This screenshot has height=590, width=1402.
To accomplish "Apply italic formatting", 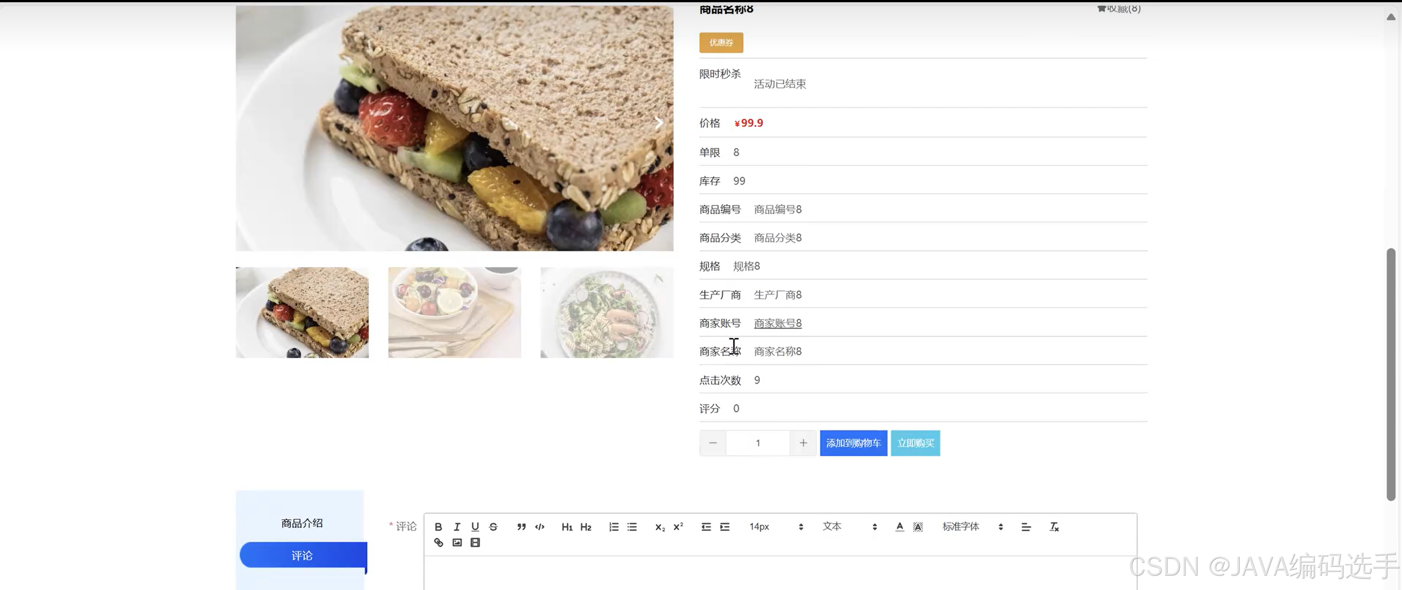I will tap(457, 526).
